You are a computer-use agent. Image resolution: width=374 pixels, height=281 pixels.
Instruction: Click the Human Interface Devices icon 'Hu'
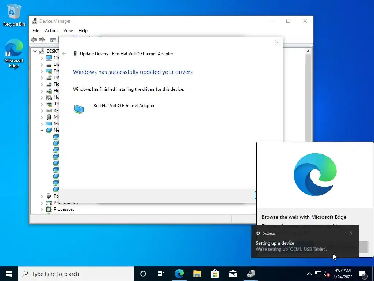pos(49,97)
